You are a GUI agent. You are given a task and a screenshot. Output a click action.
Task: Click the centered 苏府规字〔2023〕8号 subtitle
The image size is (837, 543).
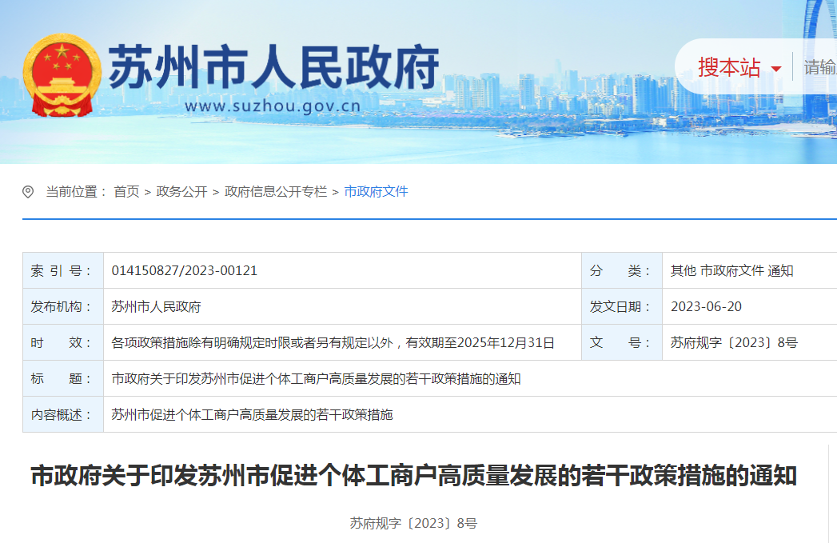pos(413,523)
